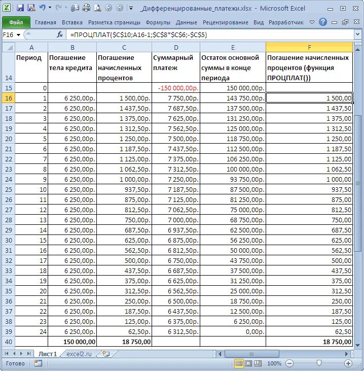The width and height of the screenshot is (364, 371).
Task: Select column C header
Action: point(124,47)
